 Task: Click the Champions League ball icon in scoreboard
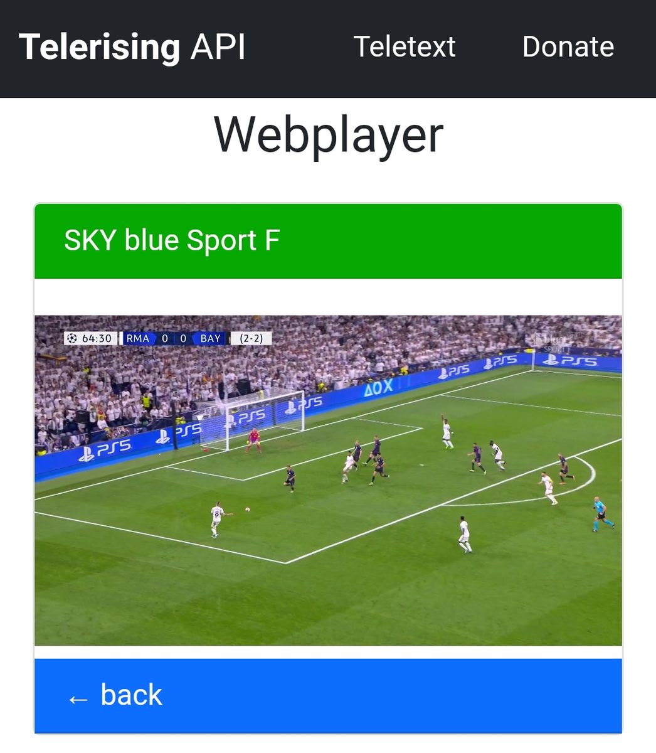tap(71, 338)
